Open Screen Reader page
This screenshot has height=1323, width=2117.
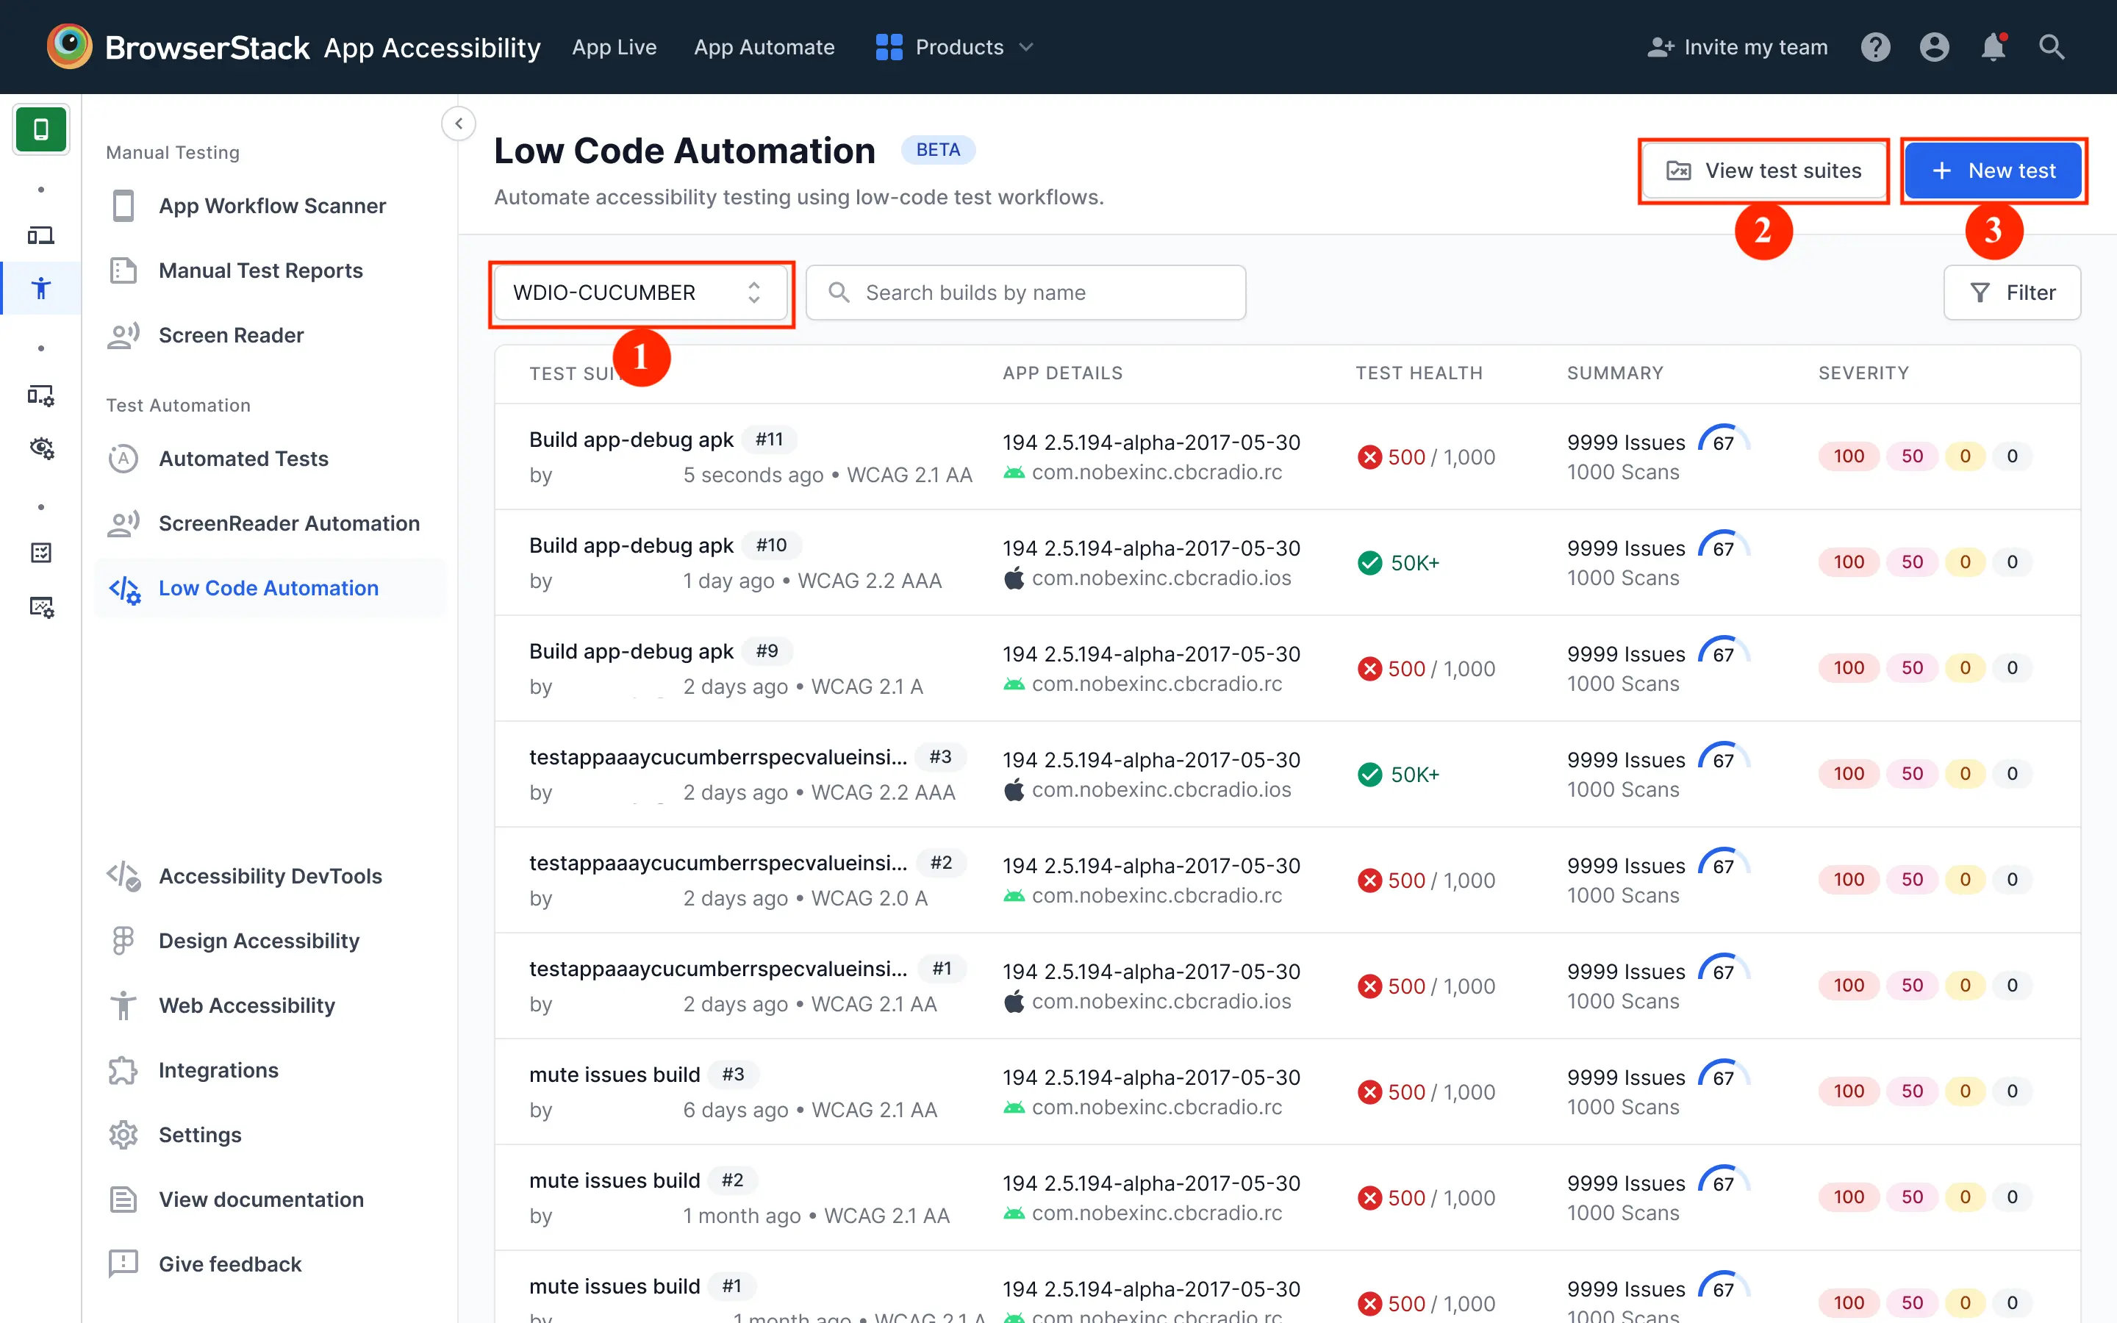271,335
